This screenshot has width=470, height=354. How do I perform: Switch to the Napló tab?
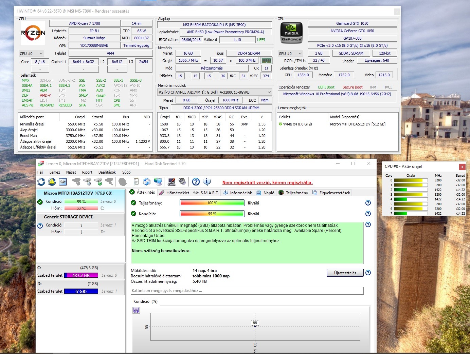pos(265,193)
